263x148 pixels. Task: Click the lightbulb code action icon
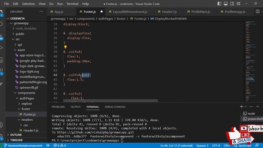point(65,47)
